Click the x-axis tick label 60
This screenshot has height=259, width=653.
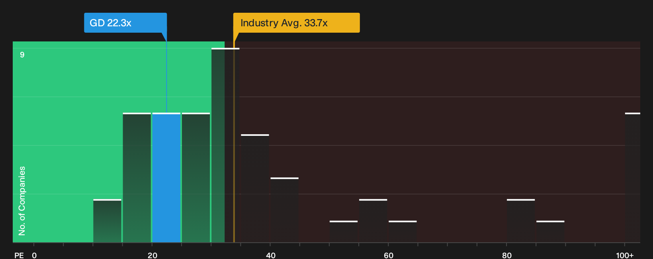(x=389, y=255)
